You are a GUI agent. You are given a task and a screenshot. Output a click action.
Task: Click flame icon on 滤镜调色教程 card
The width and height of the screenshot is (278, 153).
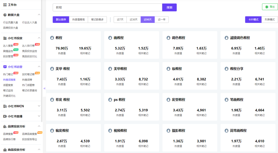(x=227, y=38)
